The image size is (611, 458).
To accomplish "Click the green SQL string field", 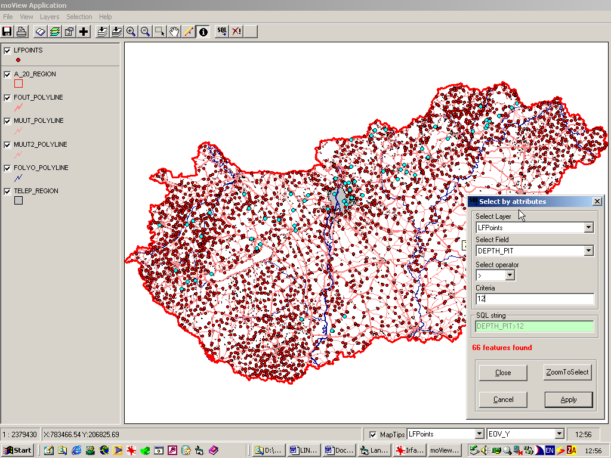I will pyautogui.click(x=534, y=326).
